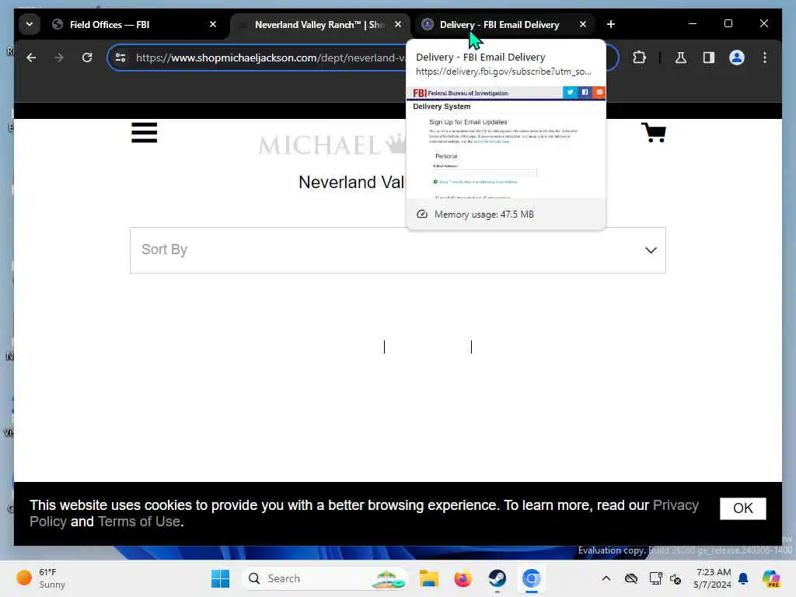Open the weather widget showing 61°F Sunny
The image size is (796, 597).
(x=42, y=578)
